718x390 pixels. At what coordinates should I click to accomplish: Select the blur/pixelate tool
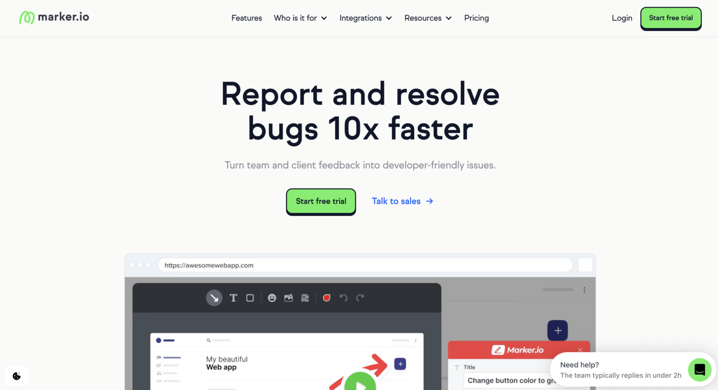click(305, 298)
